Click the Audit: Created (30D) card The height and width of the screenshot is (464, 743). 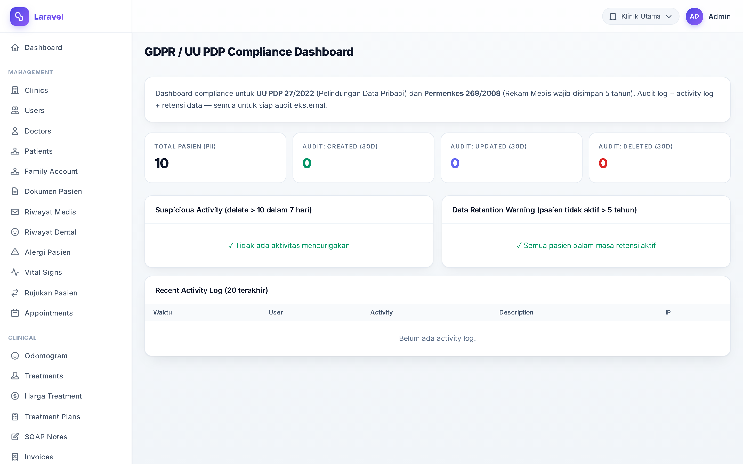363,158
